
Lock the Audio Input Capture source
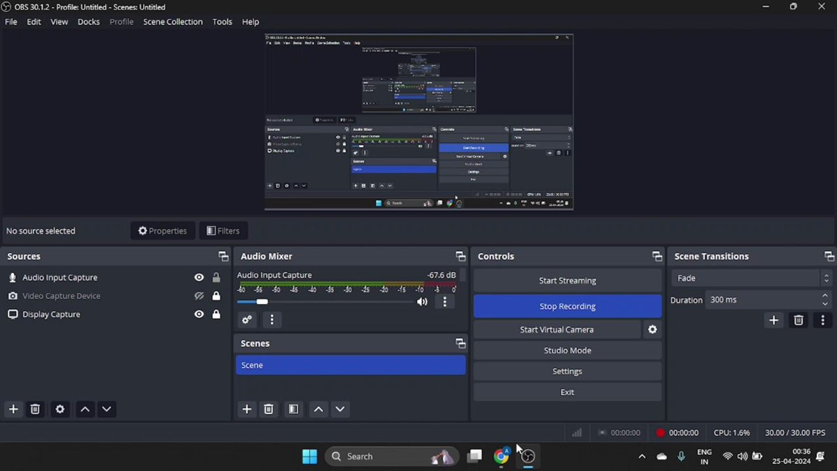(x=216, y=277)
